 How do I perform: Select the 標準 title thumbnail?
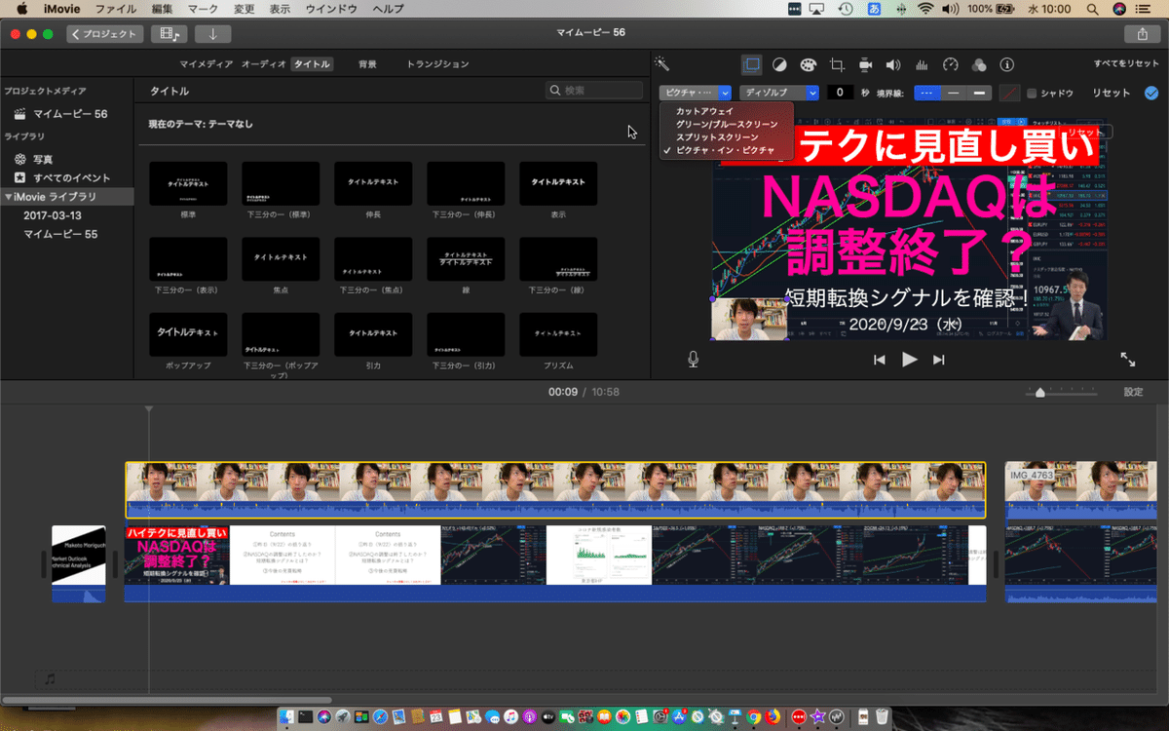click(188, 183)
